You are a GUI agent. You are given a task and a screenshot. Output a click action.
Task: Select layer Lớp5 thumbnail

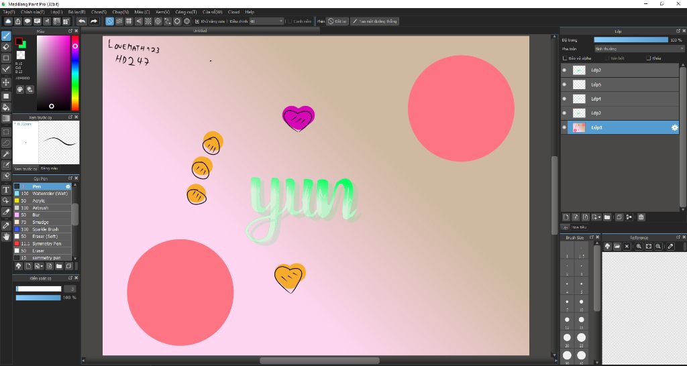point(579,84)
